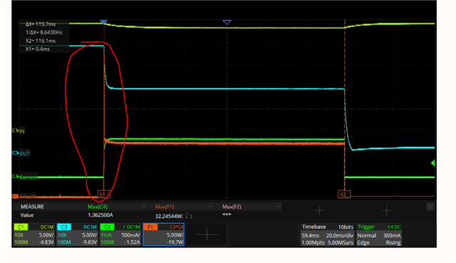Screen dimensions: 456x263
Task: Add a new channel via empty plus slot
Action: click(207, 234)
